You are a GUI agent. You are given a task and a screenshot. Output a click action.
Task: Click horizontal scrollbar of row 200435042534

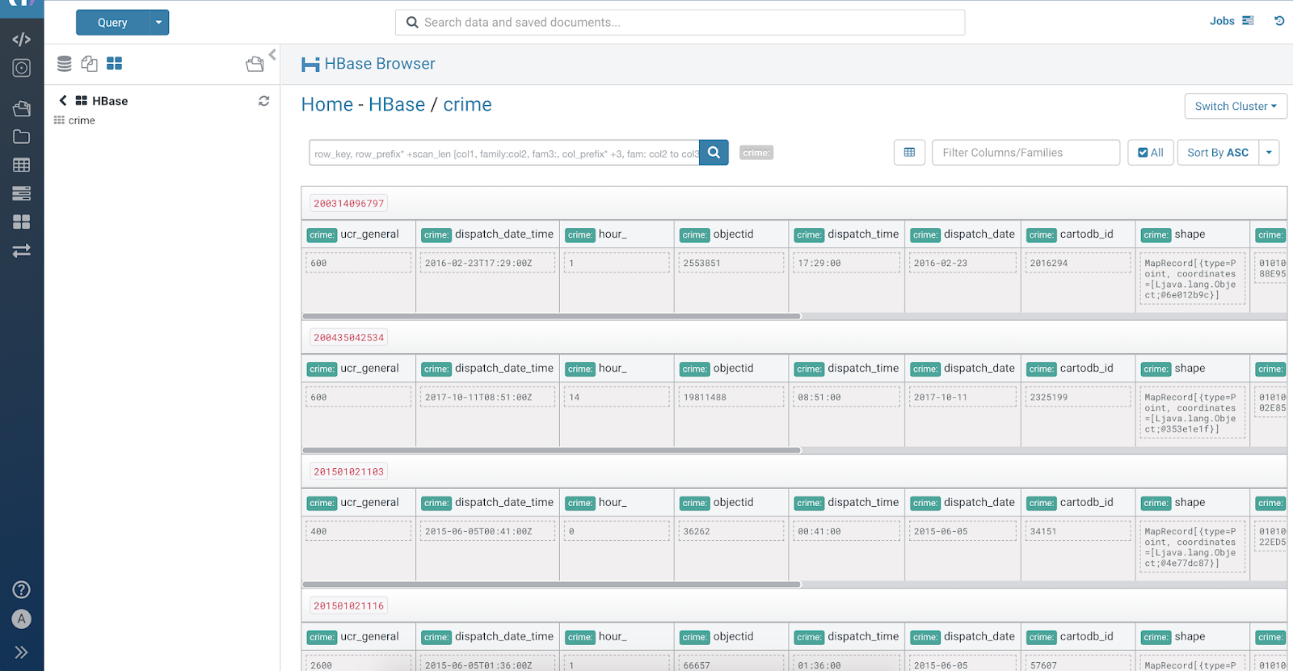pos(551,450)
